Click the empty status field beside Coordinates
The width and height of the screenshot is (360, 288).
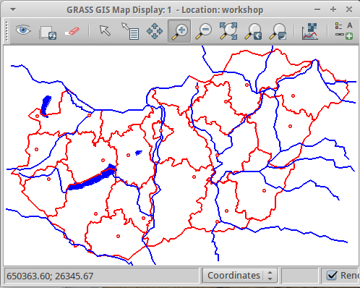(299, 275)
